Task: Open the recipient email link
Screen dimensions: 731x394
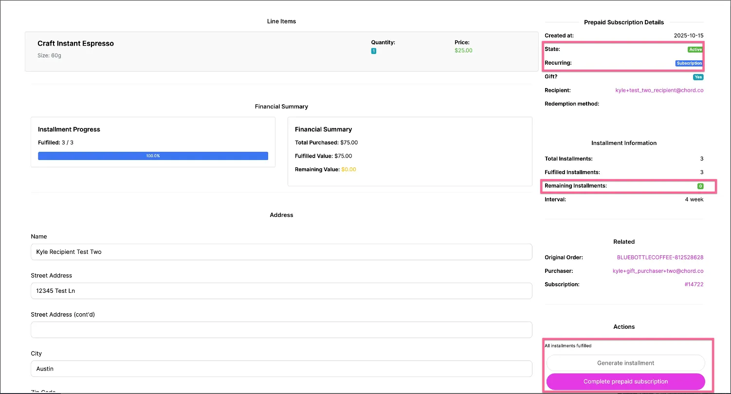Action: pyautogui.click(x=659, y=90)
